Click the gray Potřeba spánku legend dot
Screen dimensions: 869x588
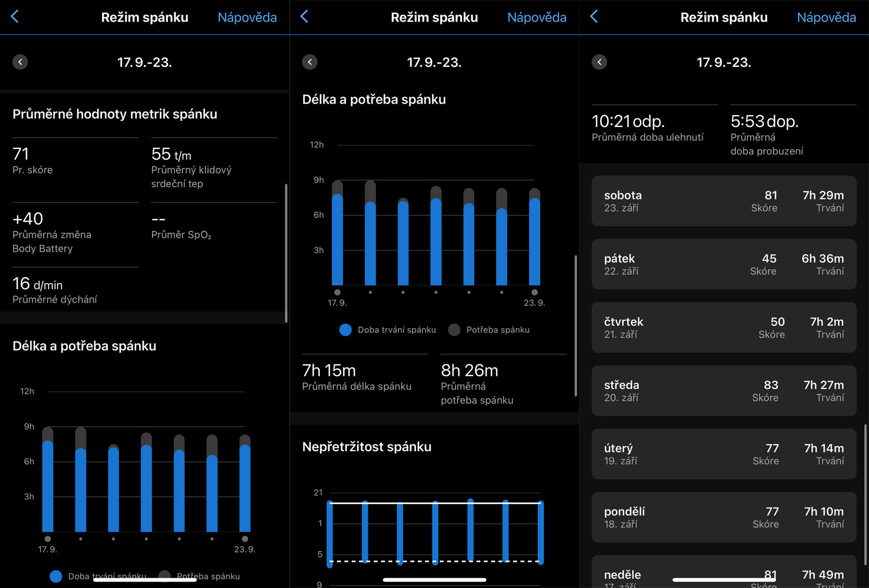[x=454, y=330]
